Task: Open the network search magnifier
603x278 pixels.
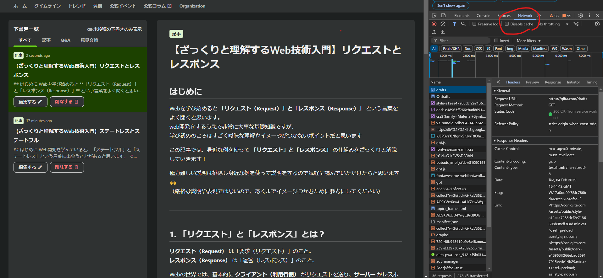Action: [x=463, y=24]
